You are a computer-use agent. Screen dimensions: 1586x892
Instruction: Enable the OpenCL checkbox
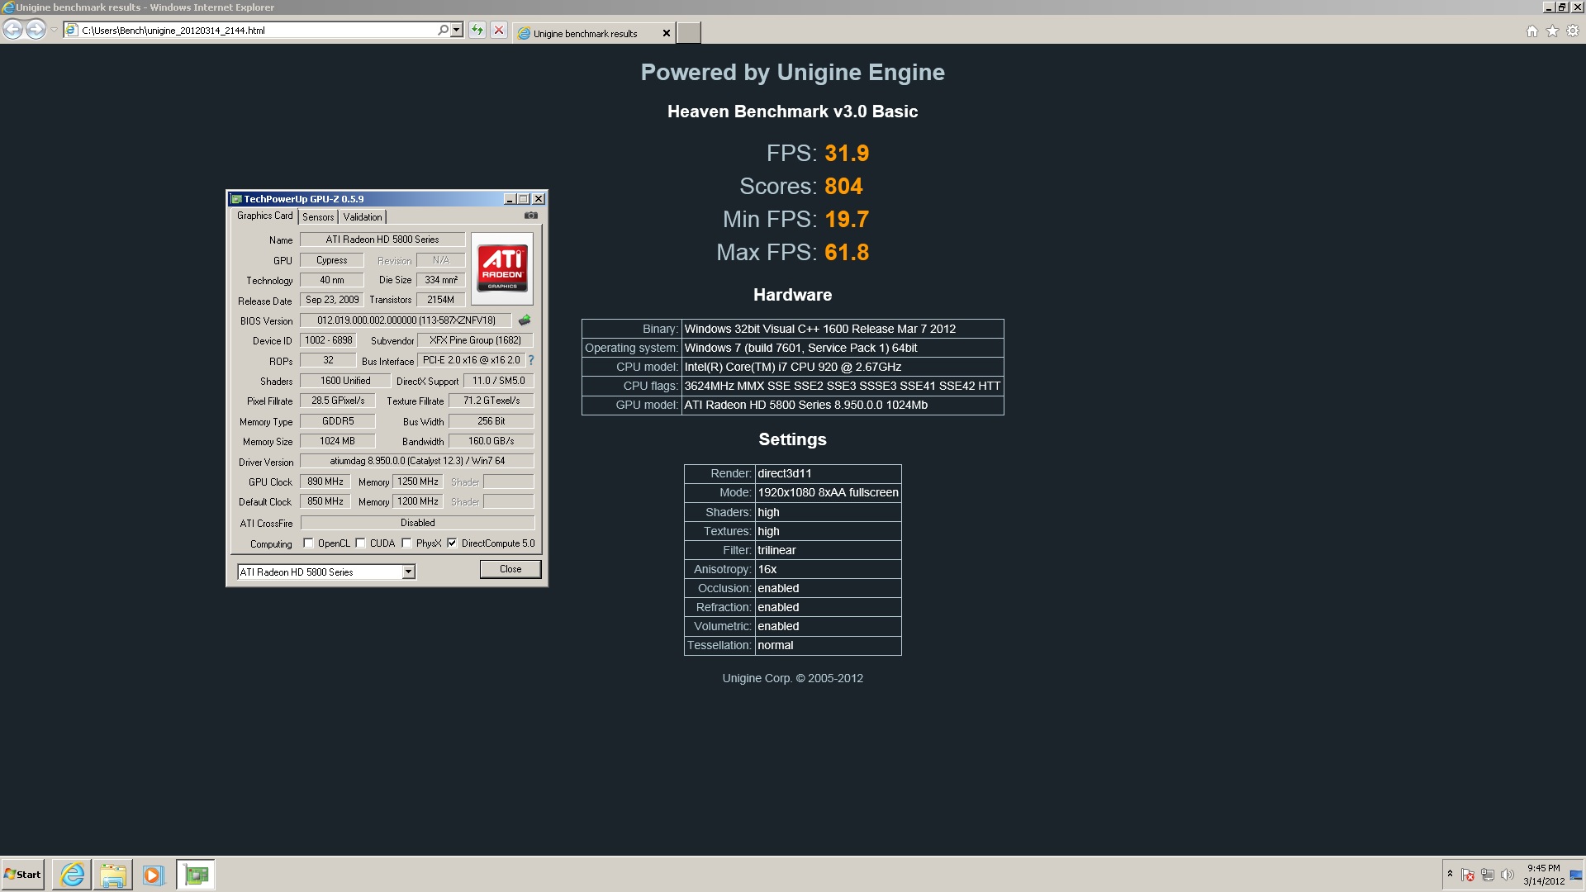coord(309,543)
